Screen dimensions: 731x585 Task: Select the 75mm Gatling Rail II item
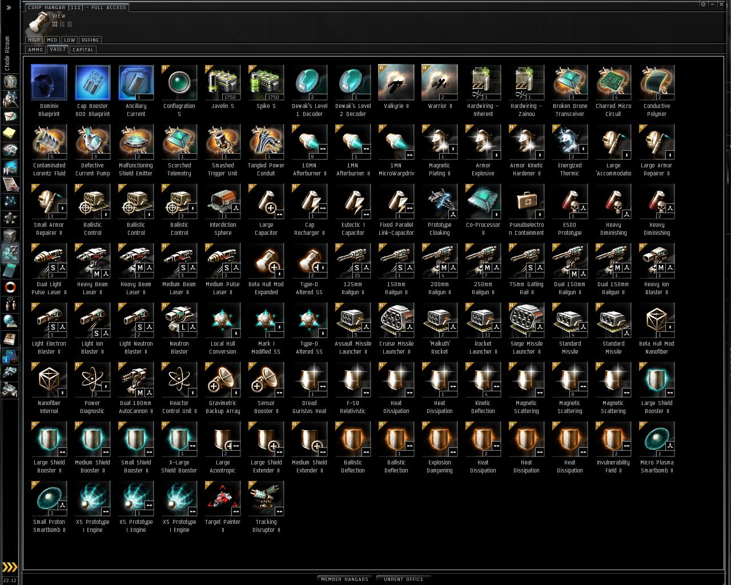coord(527,269)
